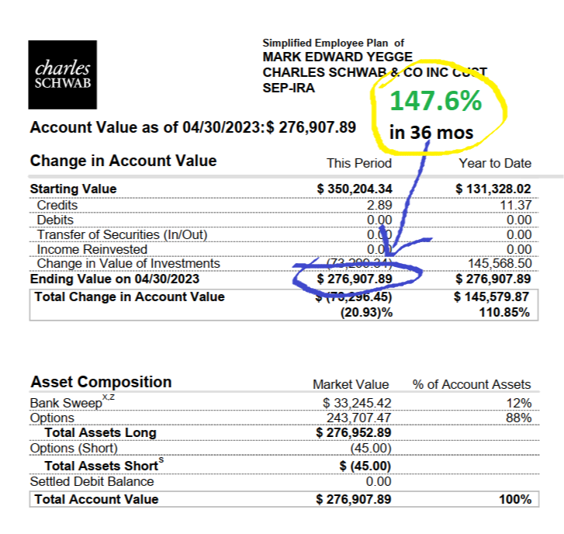
Task: Click the Year to Date starting value $131,328.02
Action: click(x=493, y=189)
